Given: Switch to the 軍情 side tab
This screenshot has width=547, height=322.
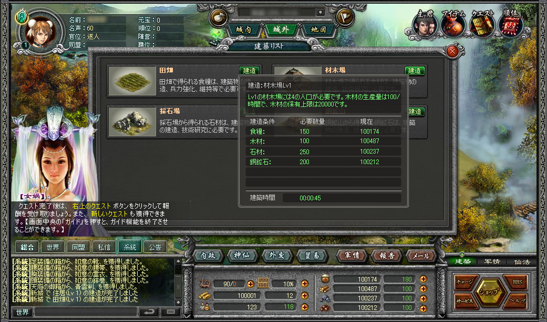Looking at the screenshot, I should tap(492, 262).
